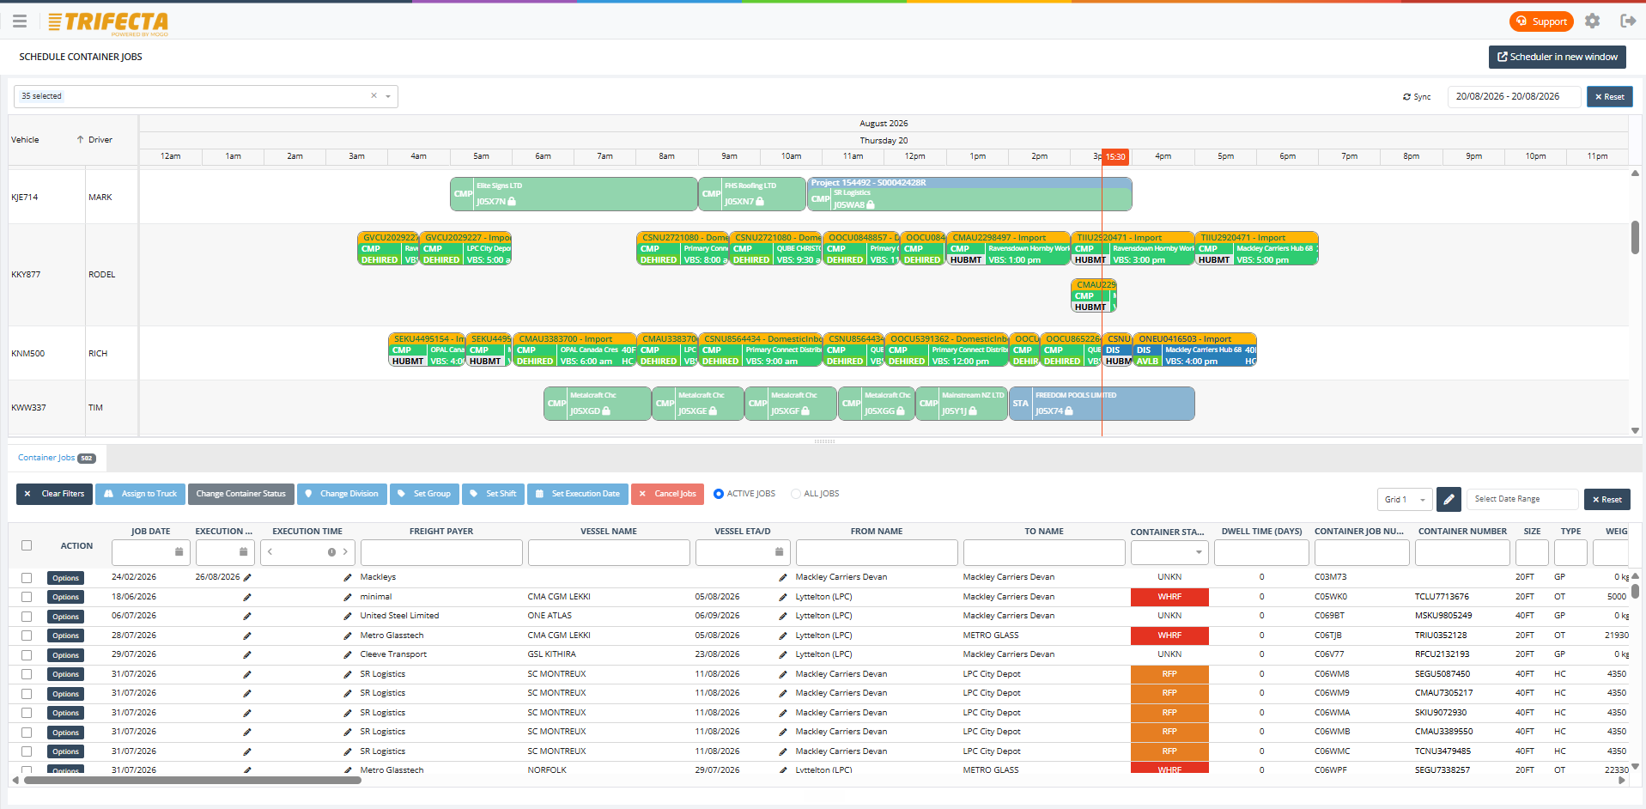
Task: Edit execution date in United Steel row
Action: coord(247,616)
